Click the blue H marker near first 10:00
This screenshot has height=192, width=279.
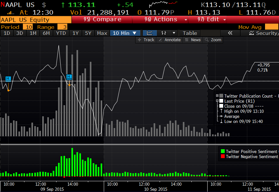tap(8, 79)
